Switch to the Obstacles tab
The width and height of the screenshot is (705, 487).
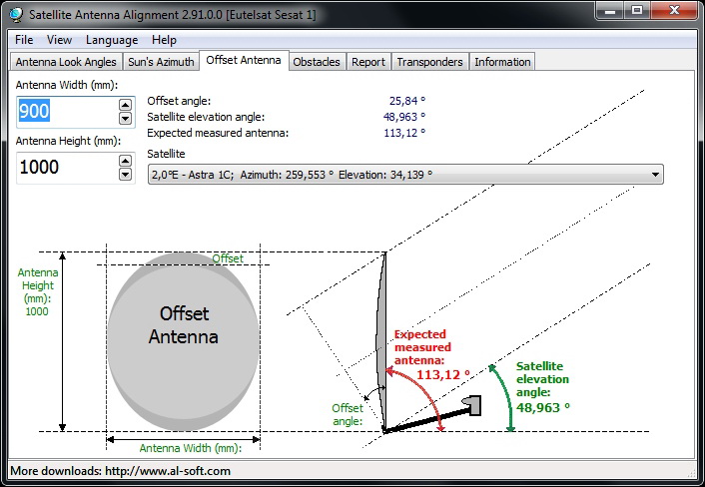(x=317, y=62)
